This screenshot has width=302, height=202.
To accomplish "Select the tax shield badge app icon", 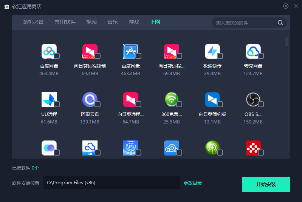I will 131,148.
